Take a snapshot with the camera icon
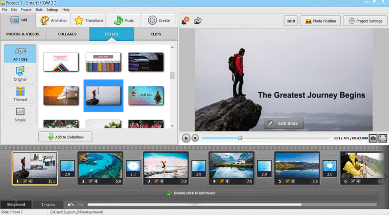Image resolution: width=389 pixels, height=215 pixels. [373, 138]
